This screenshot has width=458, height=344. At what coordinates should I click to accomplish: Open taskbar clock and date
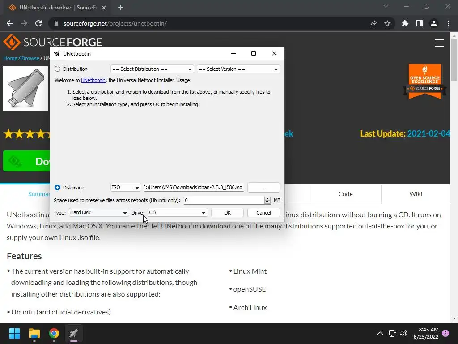[426, 333]
